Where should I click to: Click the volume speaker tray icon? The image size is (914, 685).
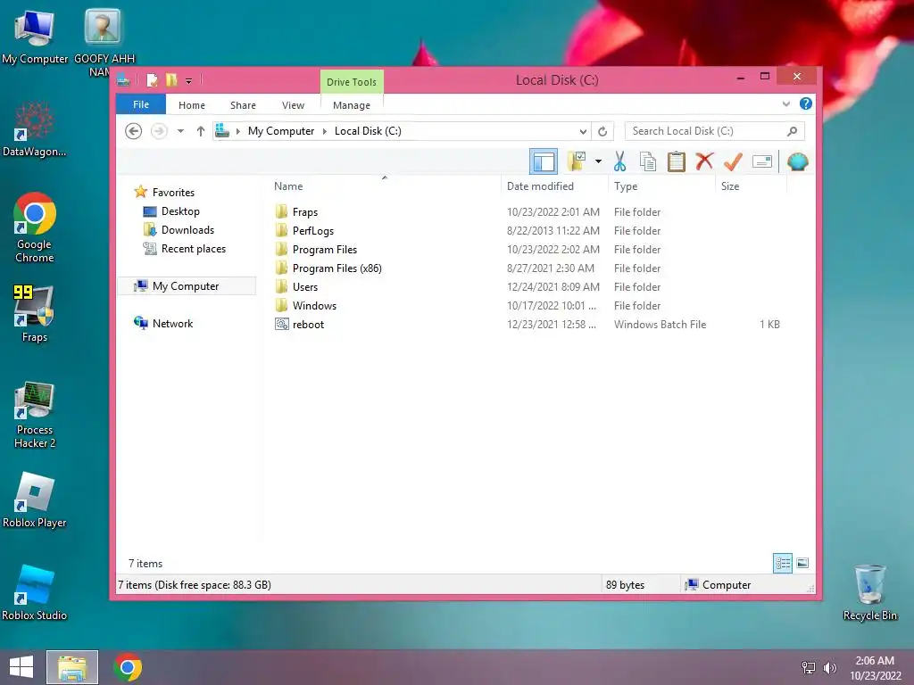coord(829,668)
